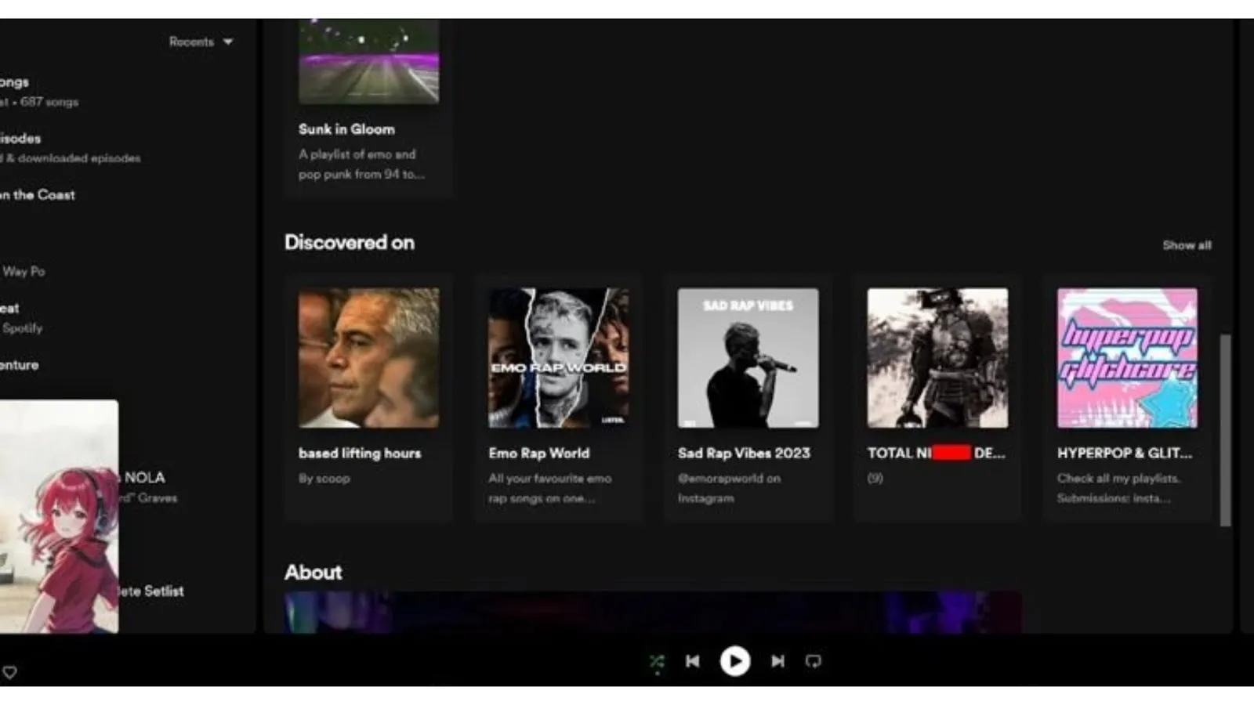The height and width of the screenshot is (705, 1254).
Task: Open the Emo Rap World playlist cover
Action: click(x=559, y=358)
